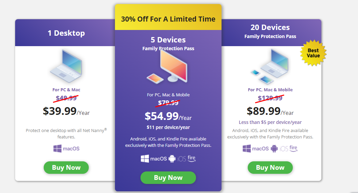This screenshot has width=358, height=193.
Task: Click Buy Now for 20 Devices plan
Action: 270,167
